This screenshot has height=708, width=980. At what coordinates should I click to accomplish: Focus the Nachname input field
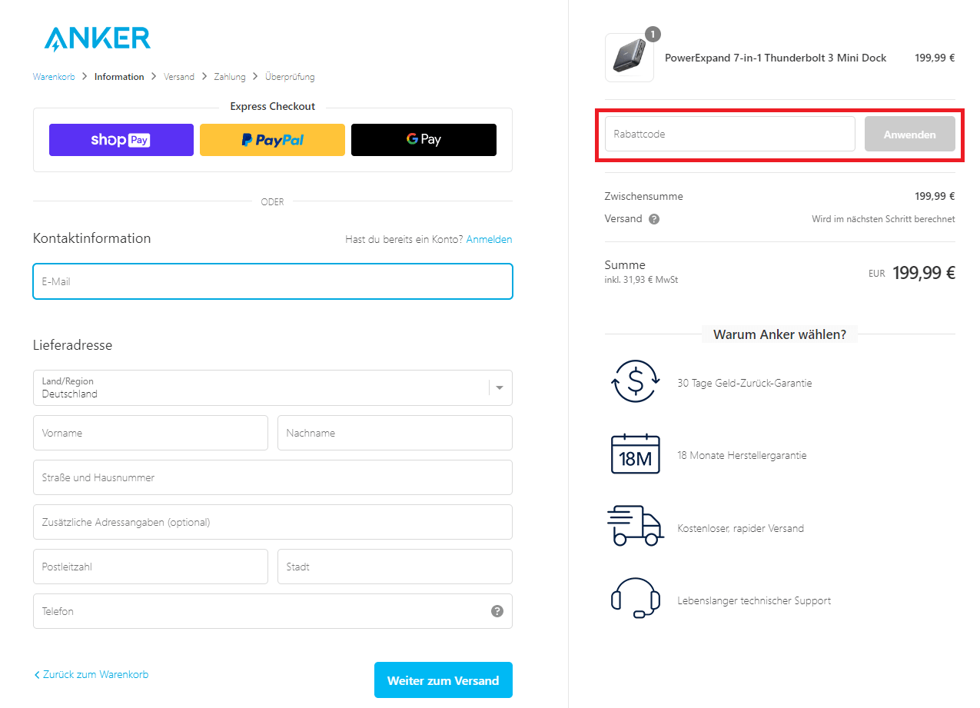pos(395,433)
